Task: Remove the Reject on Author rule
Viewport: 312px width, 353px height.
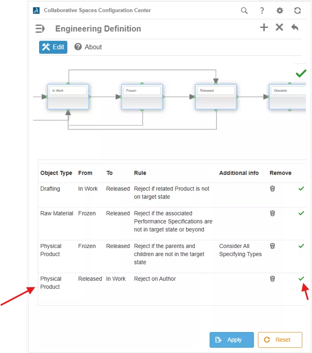Action: pyautogui.click(x=272, y=279)
